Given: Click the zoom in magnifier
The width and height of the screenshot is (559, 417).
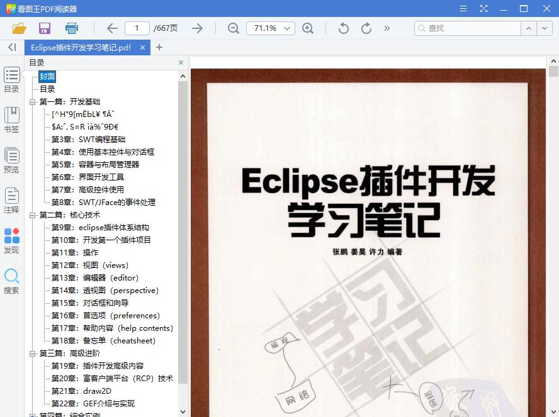Looking at the screenshot, I should (x=308, y=28).
